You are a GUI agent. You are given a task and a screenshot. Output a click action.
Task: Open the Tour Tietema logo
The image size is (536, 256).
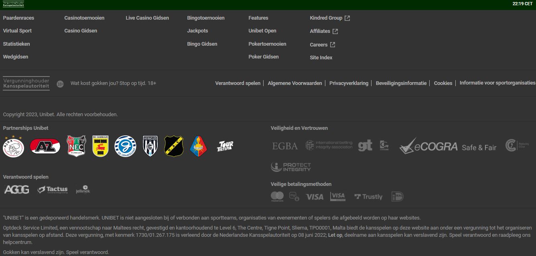pos(225,146)
